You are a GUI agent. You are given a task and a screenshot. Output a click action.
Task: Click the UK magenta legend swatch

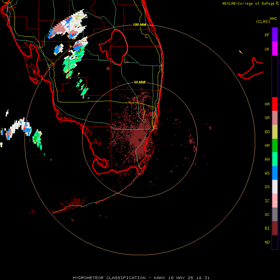(275, 49)
